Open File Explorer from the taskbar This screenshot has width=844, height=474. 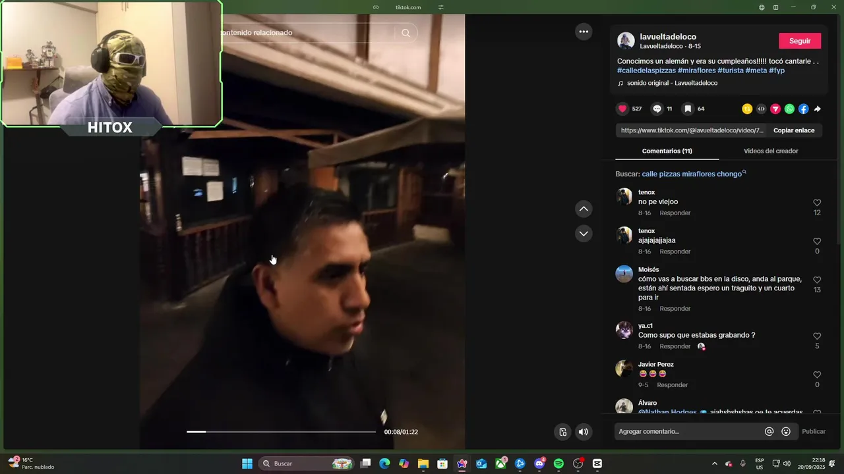pos(423,463)
